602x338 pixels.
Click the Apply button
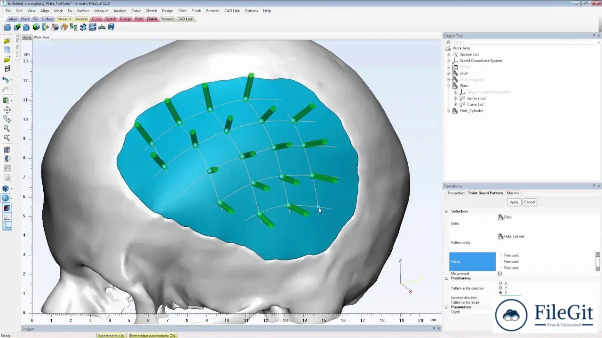tap(514, 202)
